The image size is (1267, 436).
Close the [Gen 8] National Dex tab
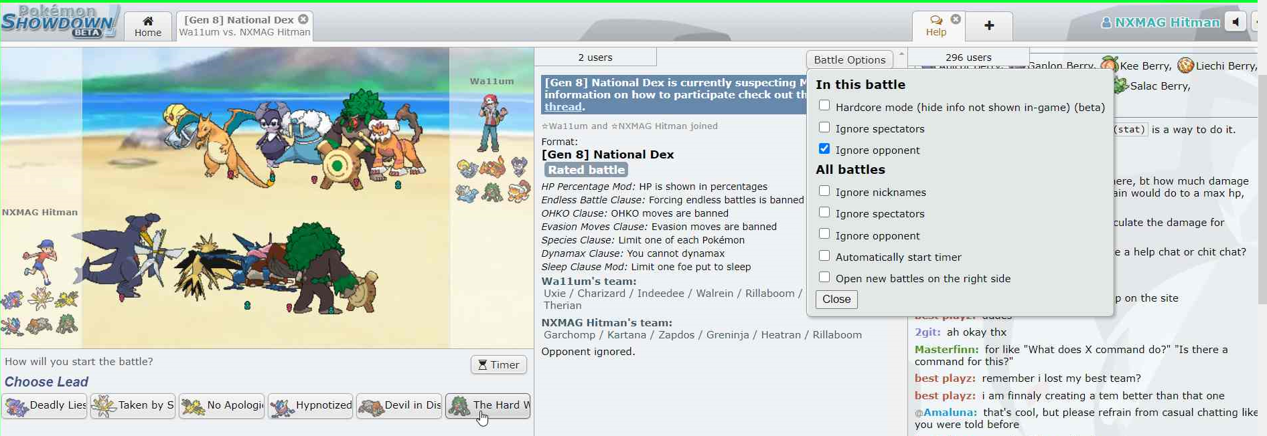pyautogui.click(x=303, y=19)
